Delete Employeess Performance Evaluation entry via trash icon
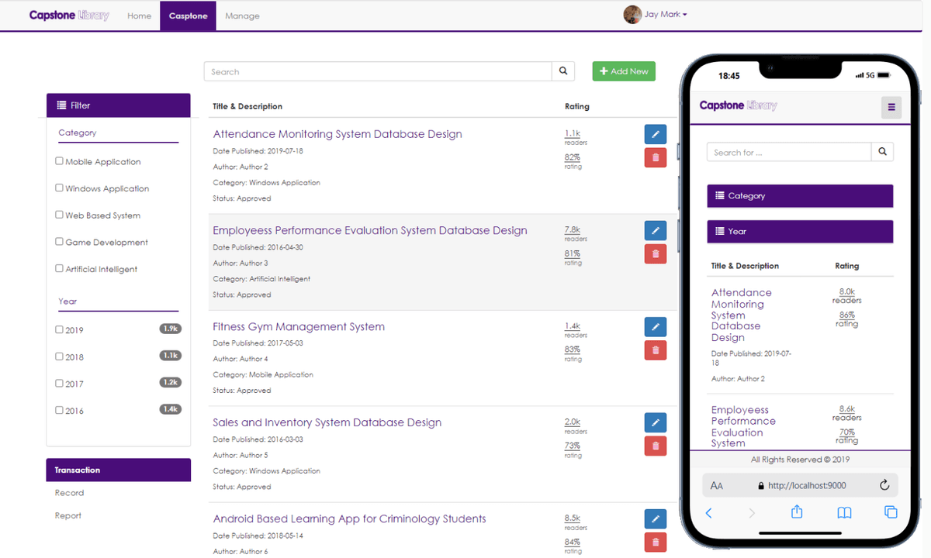Image resolution: width=931 pixels, height=558 pixels. coord(655,253)
